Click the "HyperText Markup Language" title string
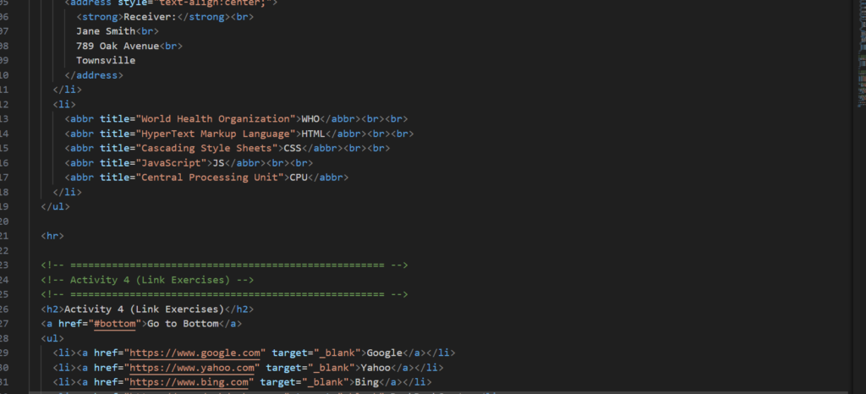Screen dimensions: 866x394 214,134
